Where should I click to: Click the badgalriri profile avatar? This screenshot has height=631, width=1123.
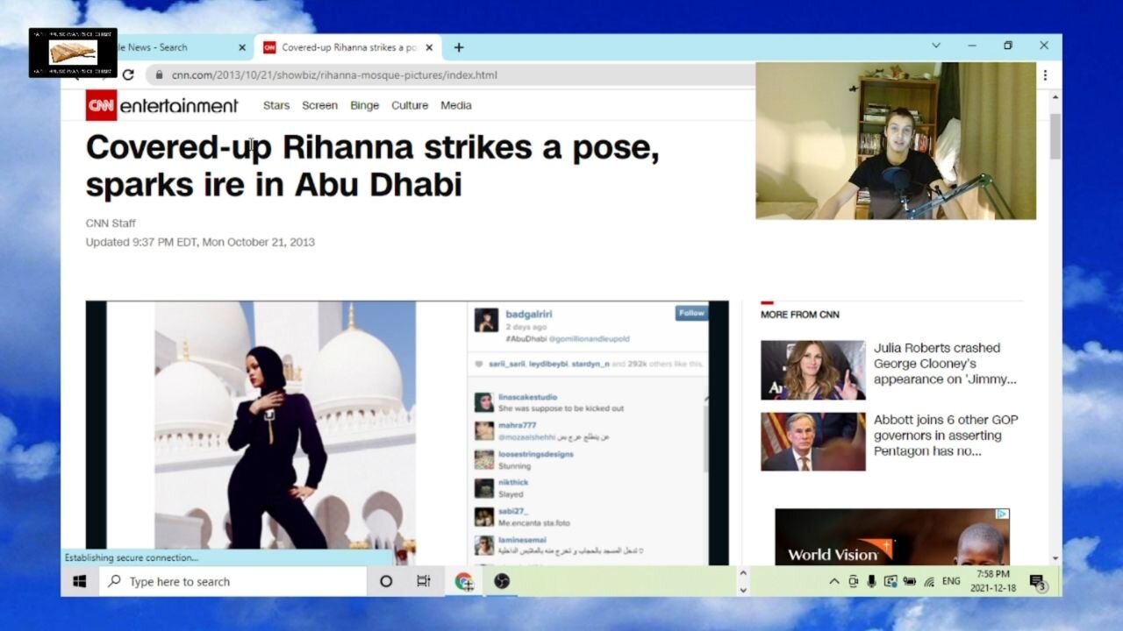coord(487,320)
